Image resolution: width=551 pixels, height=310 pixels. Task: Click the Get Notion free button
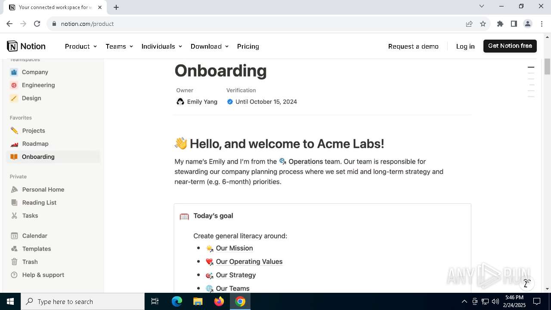510,46
